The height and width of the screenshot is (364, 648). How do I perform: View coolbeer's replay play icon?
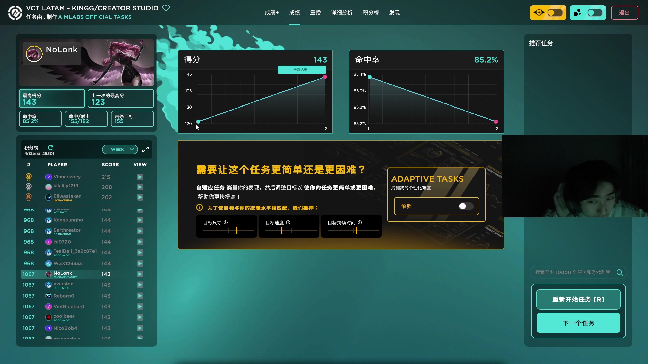140,317
